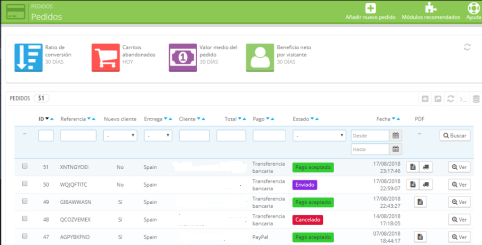This screenshot has width=482, height=245.
Task: Open delivery slip for order 51
Action: (426, 167)
